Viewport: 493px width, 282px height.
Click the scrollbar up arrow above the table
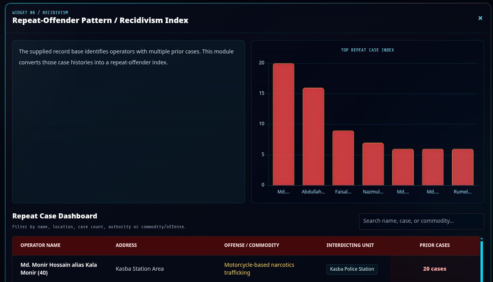482,238
